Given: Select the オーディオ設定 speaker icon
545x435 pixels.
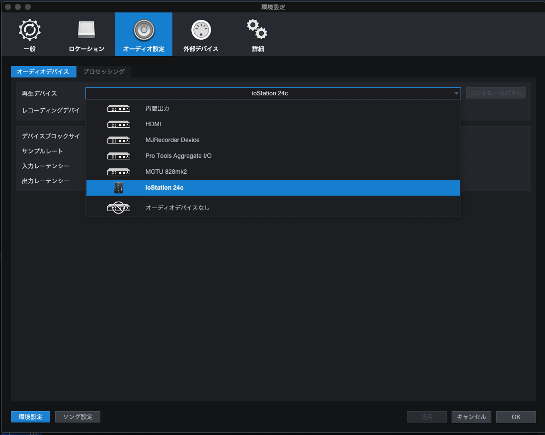Looking at the screenshot, I should [x=144, y=30].
